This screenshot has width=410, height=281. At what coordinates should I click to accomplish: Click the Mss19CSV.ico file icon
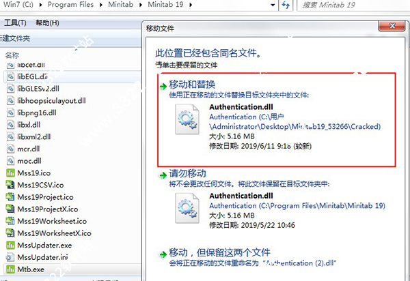coord(10,185)
